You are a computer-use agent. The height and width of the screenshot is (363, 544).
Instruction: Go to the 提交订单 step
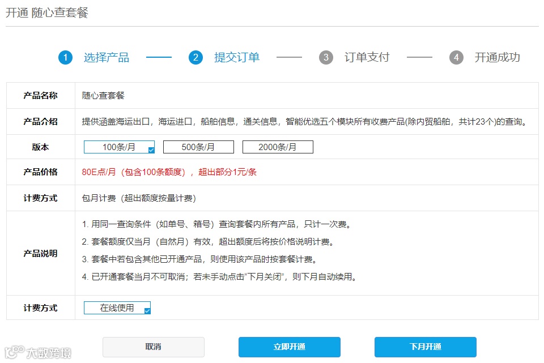237,58
